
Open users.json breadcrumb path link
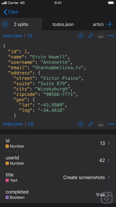click(13, 36)
